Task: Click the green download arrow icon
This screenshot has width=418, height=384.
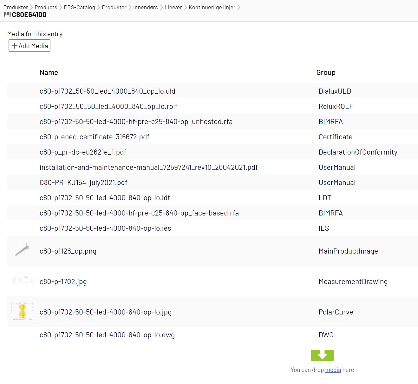Action: (x=322, y=355)
